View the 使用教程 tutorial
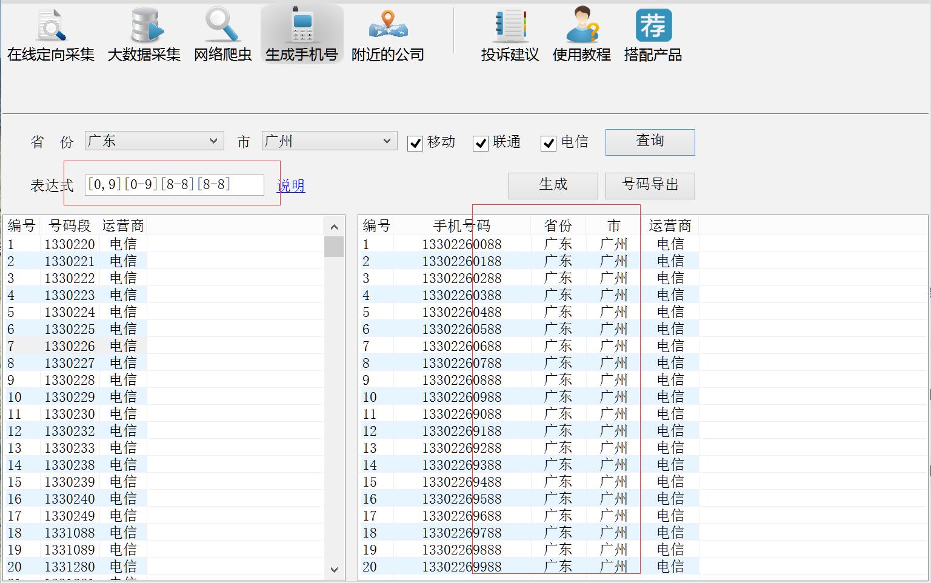Viewport: 931px width, 583px height. (x=582, y=33)
